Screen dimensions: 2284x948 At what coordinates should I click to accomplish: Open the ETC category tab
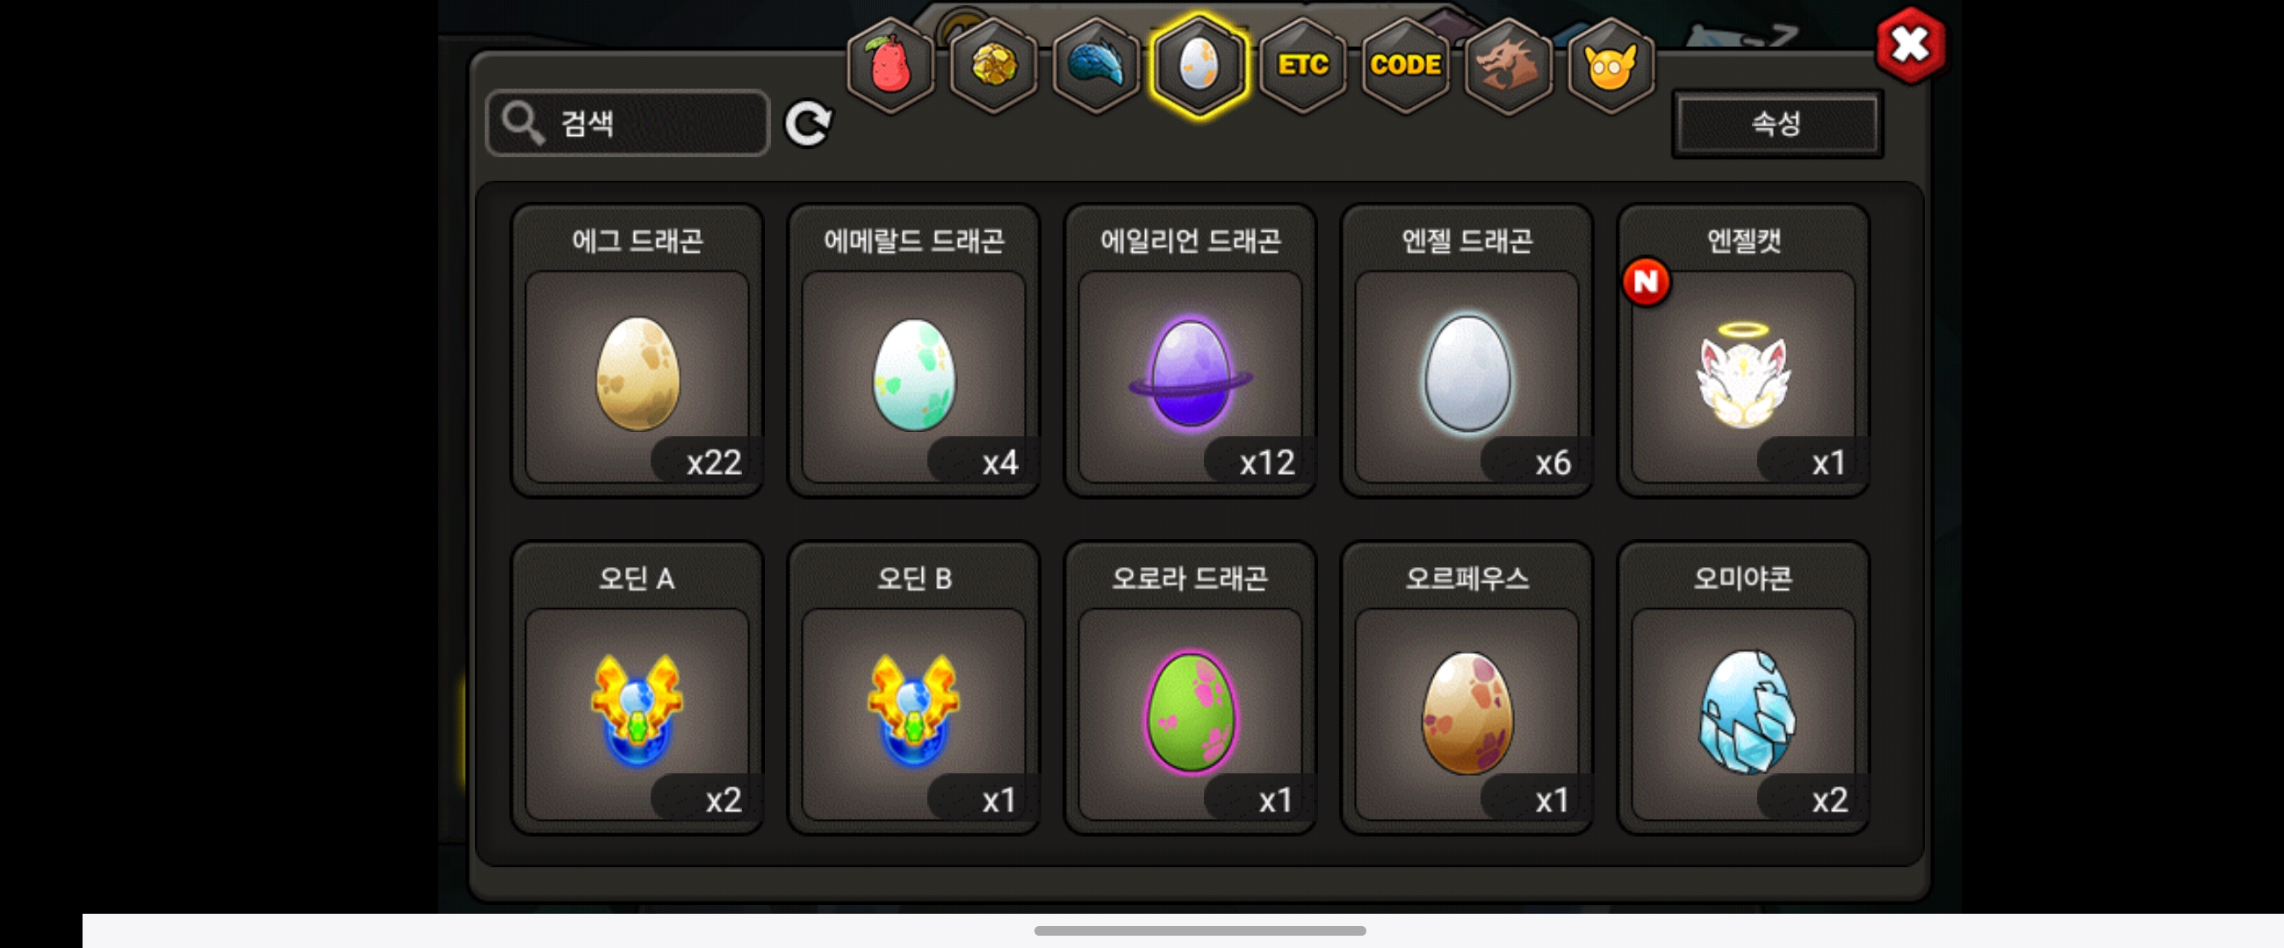1302,65
